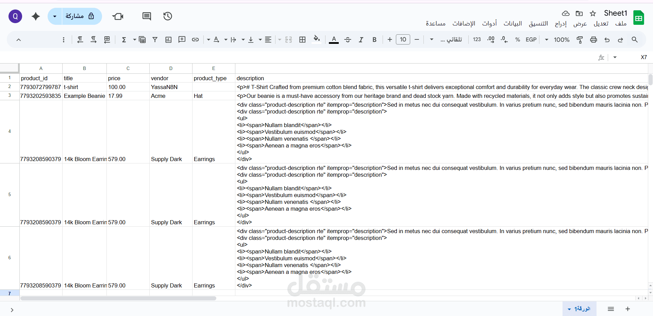Star the Sheet1 document
Screen dimensions: 653x316
[593, 13]
